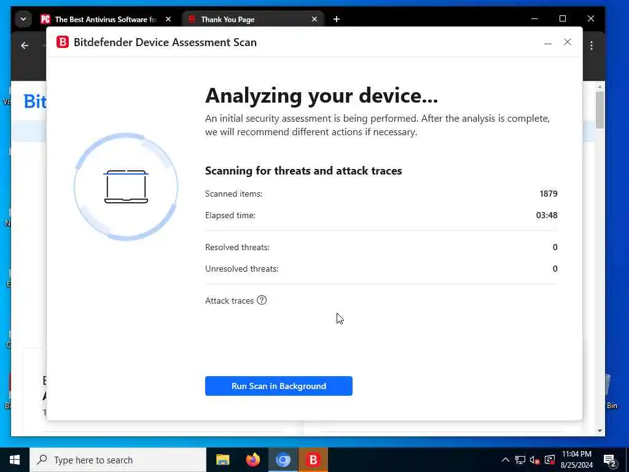Maximize the browser window
Image resolution: width=629 pixels, height=472 pixels.
563,19
